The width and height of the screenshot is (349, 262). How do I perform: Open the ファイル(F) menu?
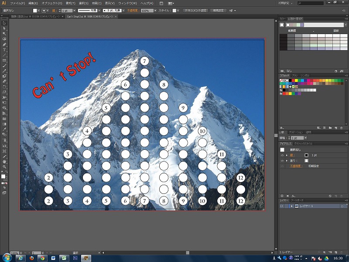[x=17, y=3]
